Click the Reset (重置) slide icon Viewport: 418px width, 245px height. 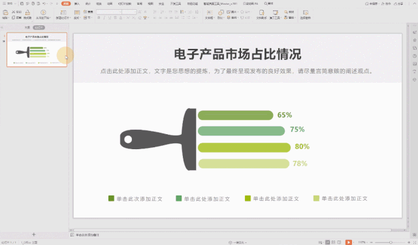pos(86,12)
